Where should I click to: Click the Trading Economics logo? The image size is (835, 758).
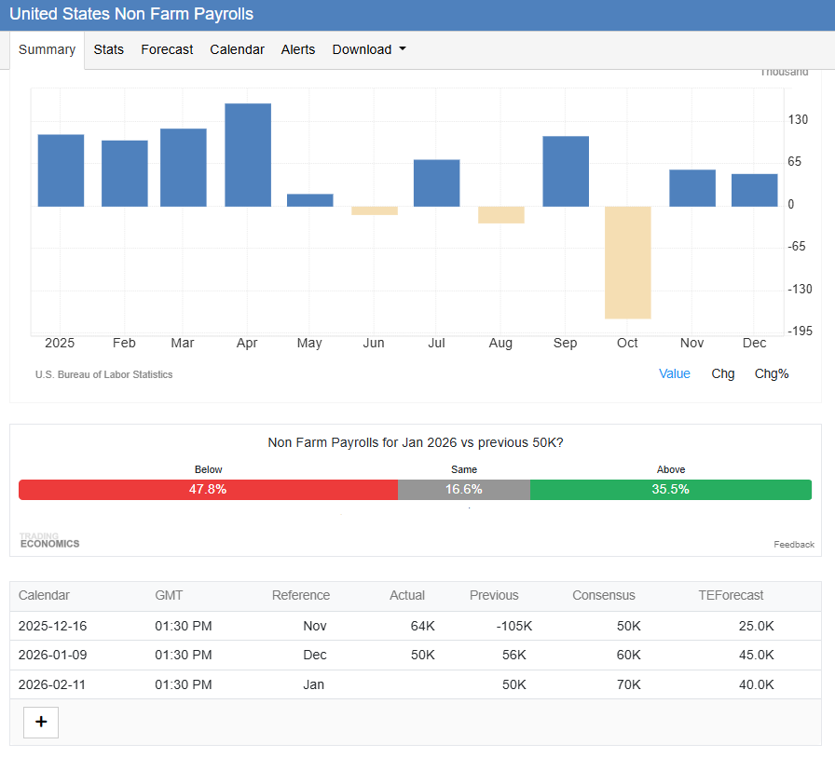49,541
